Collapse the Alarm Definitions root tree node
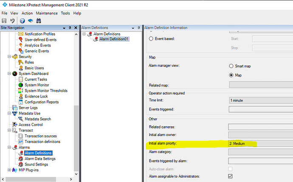 coord(84,34)
